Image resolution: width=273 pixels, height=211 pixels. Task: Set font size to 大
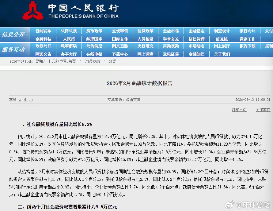(20, 100)
